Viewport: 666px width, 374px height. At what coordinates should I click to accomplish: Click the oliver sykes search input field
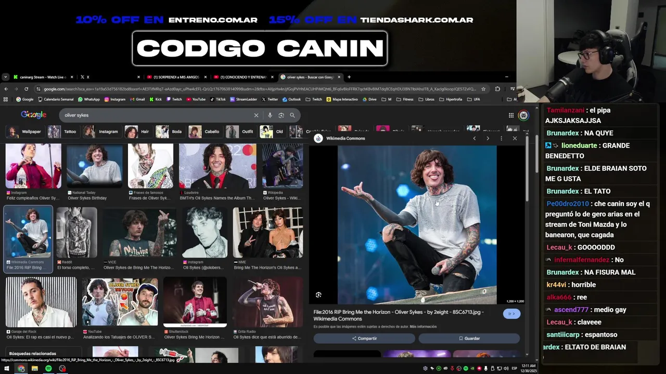point(156,115)
